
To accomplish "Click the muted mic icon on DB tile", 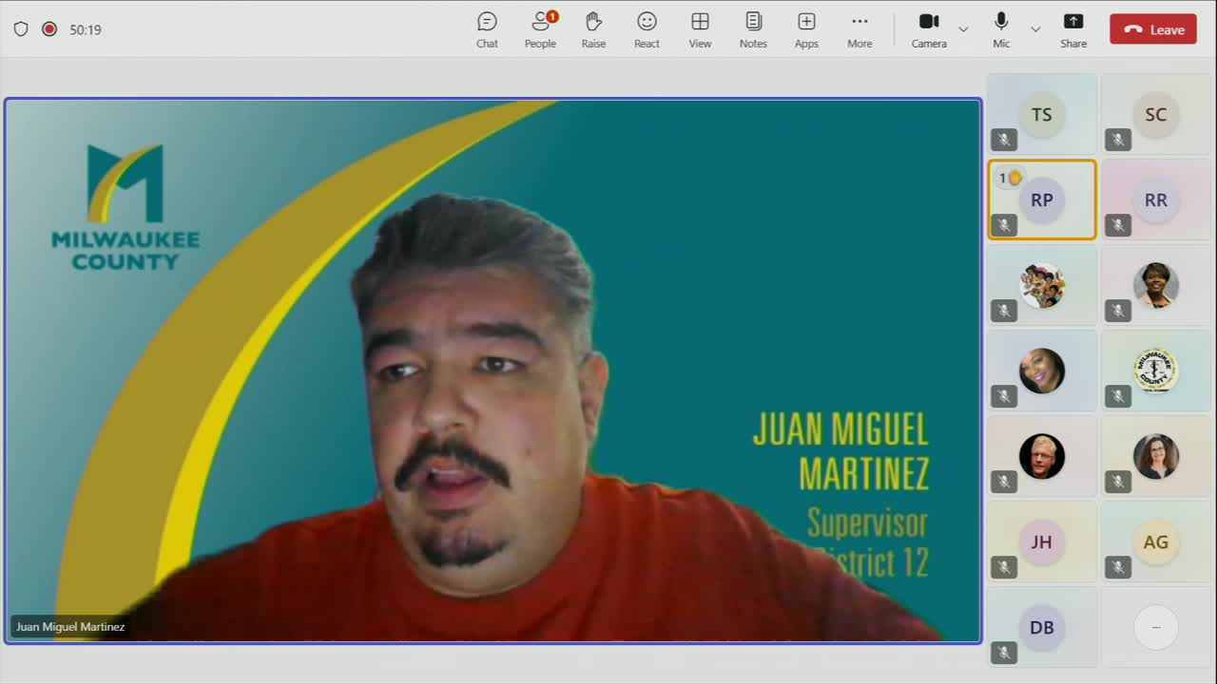I will [x=1004, y=653].
